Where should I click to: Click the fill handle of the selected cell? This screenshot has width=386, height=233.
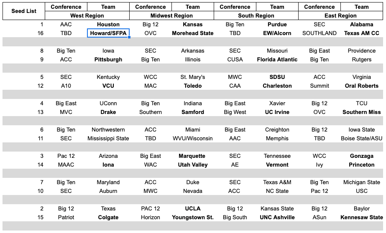point(130,38)
